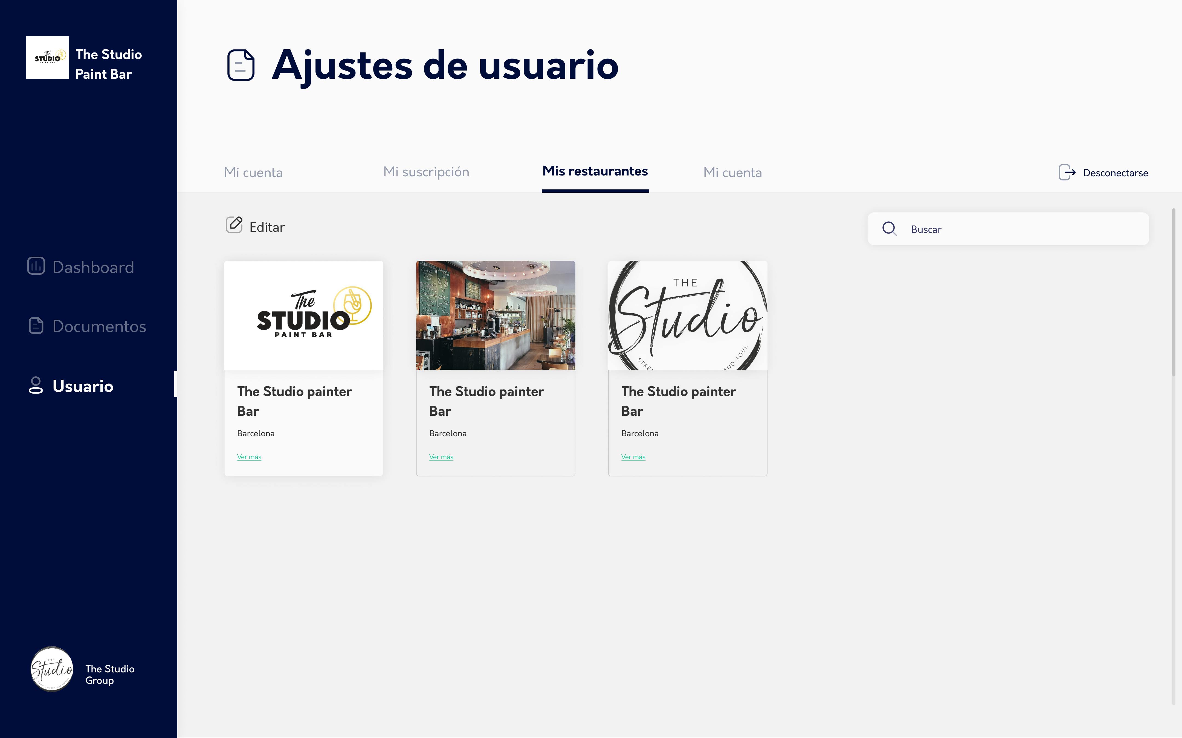Open Documentos in the sidebar

[87, 326]
